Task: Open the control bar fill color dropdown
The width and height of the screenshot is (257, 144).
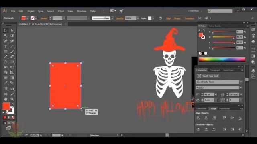Action: 27,18
